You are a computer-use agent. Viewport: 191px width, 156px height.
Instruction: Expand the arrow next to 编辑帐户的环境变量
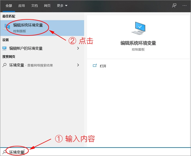[x=78, y=48]
